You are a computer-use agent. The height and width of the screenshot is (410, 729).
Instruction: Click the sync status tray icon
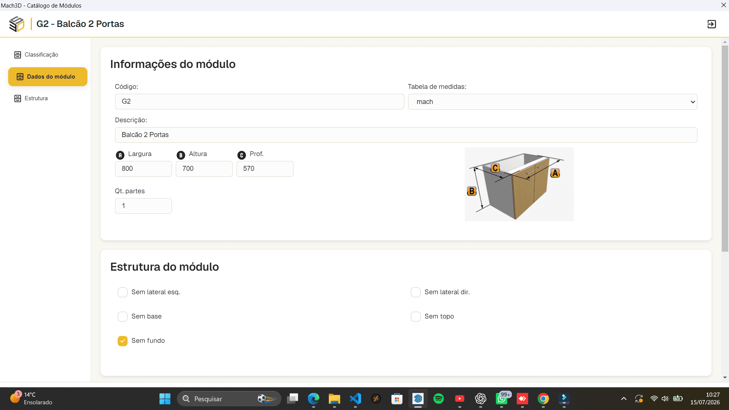coord(639,399)
